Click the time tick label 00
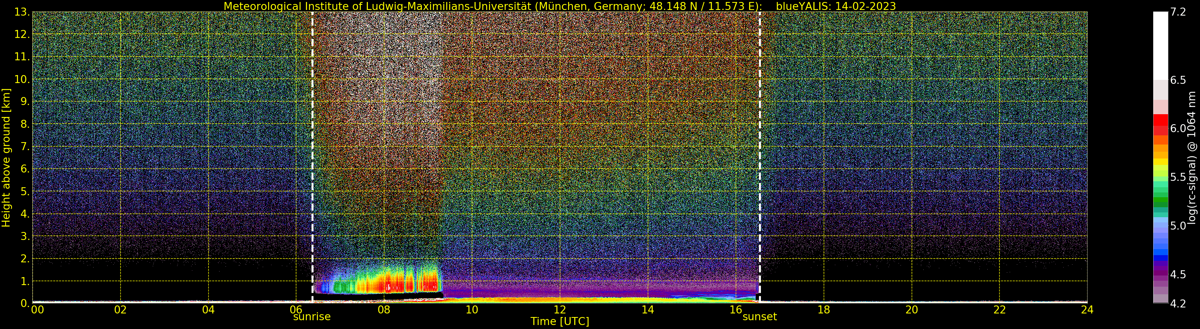1200x329 pixels. (x=37, y=309)
